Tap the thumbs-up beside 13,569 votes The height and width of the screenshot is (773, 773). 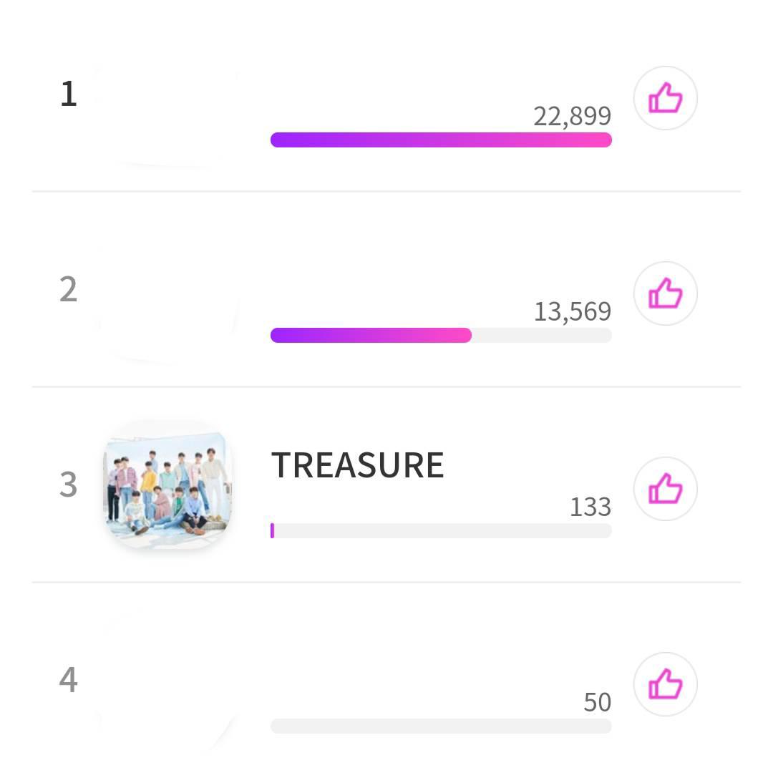coord(665,293)
